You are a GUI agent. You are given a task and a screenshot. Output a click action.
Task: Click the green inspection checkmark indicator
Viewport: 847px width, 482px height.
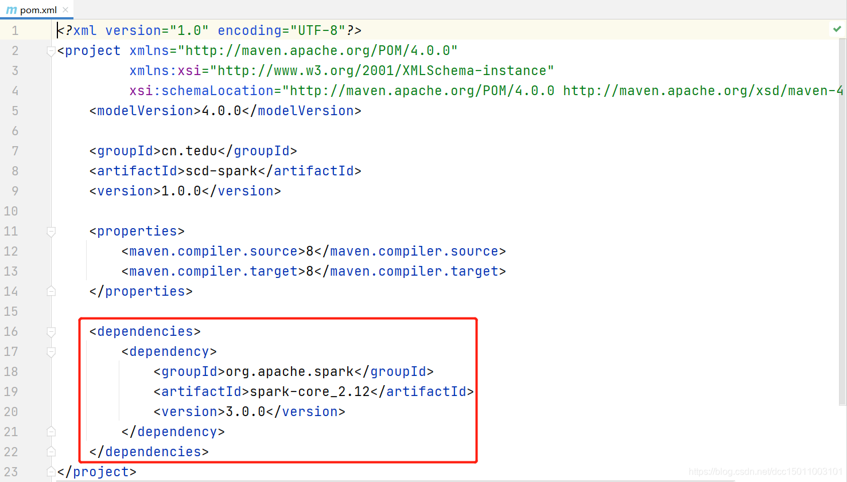(837, 29)
